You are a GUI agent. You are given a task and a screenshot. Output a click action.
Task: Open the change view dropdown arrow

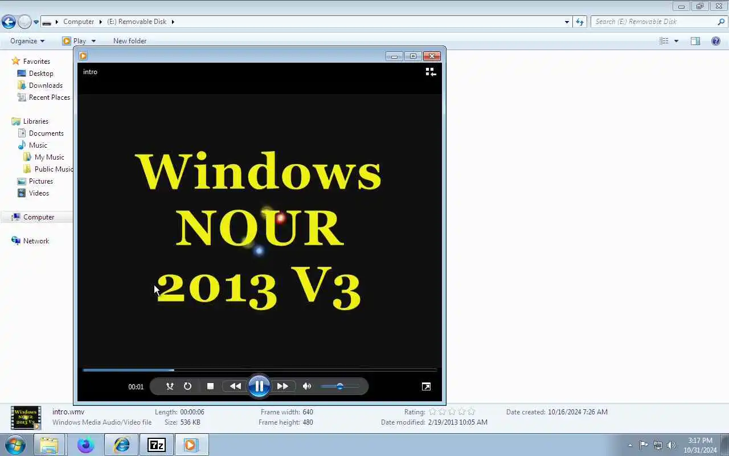pos(676,41)
